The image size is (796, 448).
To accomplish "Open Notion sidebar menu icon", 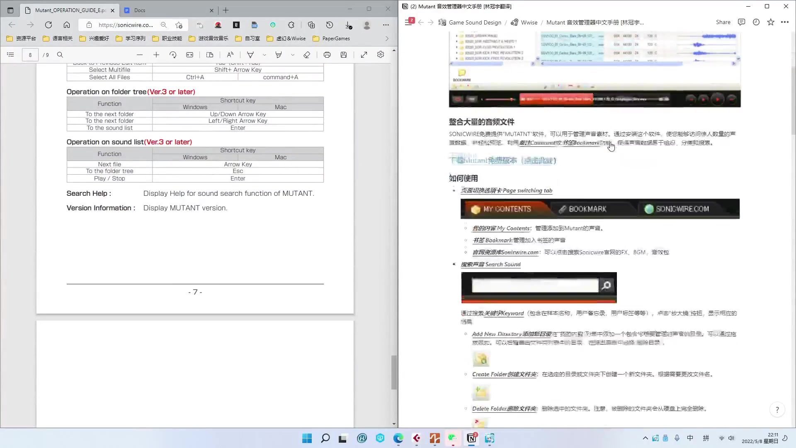I will tap(409, 22).
